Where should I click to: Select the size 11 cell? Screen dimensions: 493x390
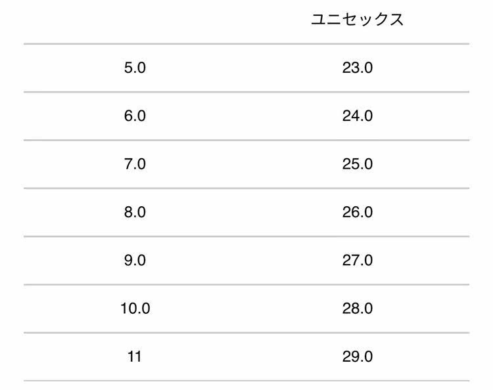tap(135, 357)
